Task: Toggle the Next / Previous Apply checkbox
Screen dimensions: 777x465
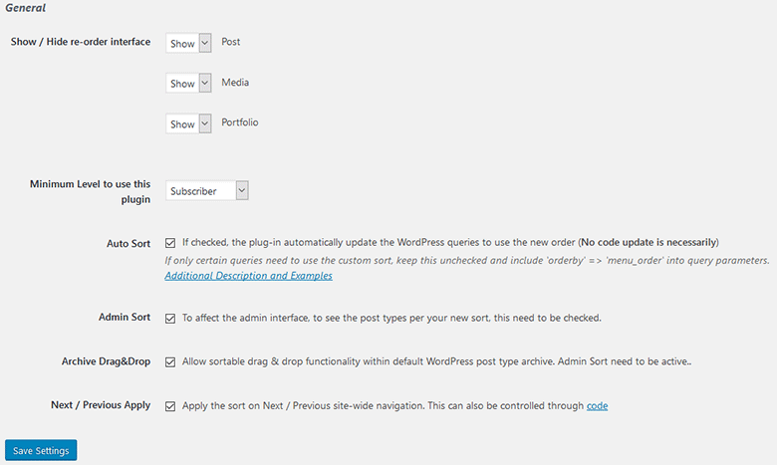Action: (x=170, y=406)
